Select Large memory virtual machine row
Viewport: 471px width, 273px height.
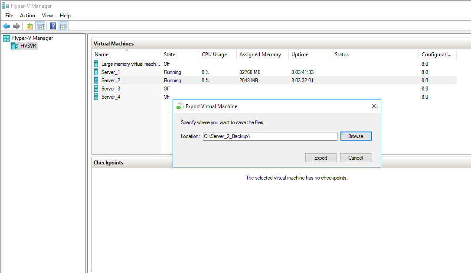(275, 64)
